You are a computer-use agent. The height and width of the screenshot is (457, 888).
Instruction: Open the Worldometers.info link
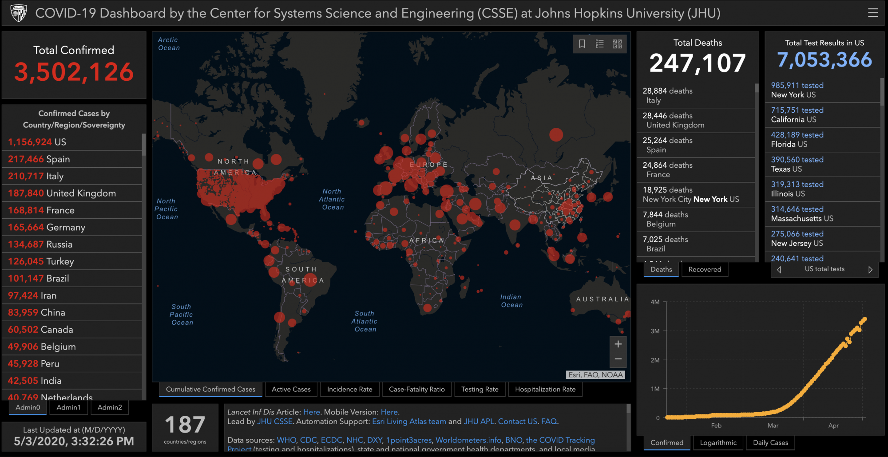468,440
